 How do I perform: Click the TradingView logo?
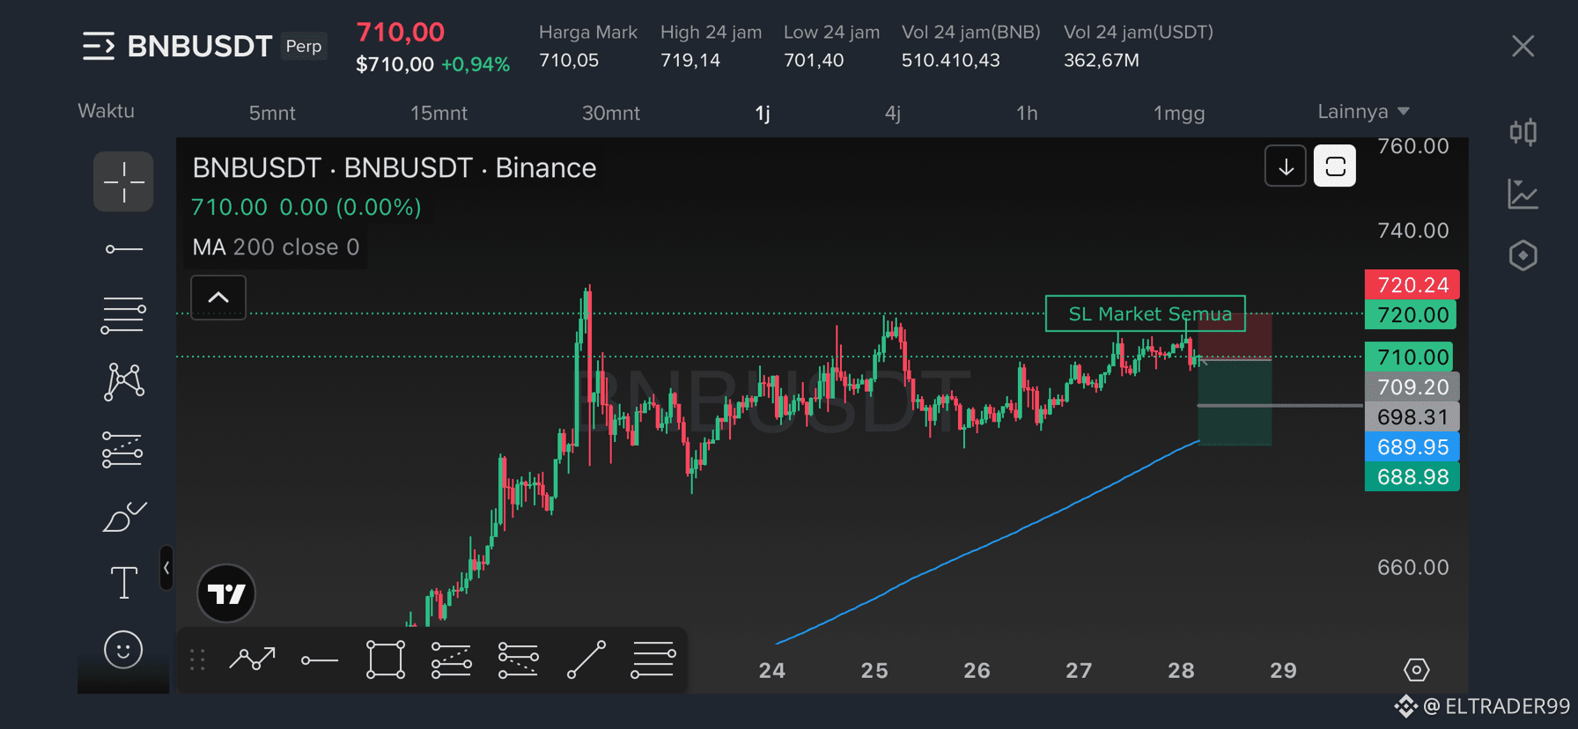click(226, 593)
